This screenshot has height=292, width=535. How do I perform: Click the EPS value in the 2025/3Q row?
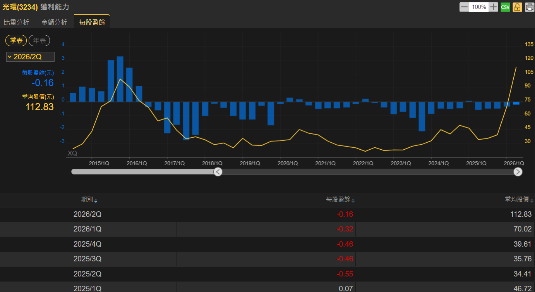point(345,259)
